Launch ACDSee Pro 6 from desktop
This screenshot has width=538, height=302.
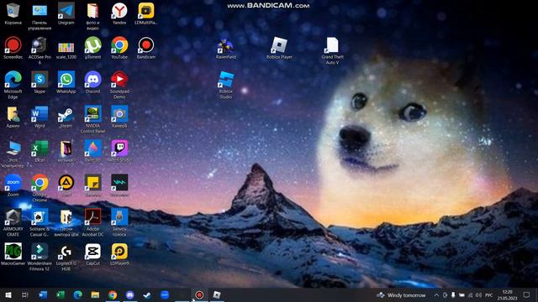(40, 50)
